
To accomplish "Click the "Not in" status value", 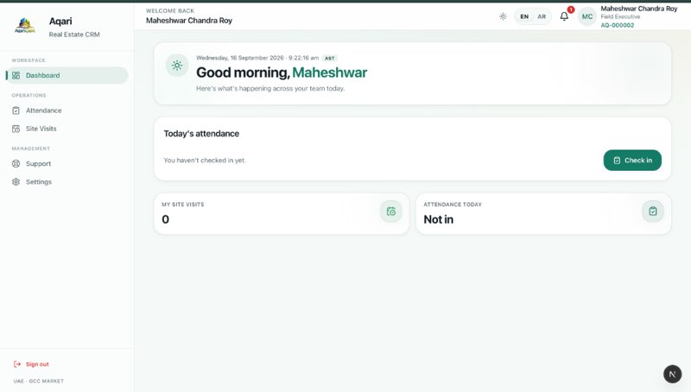I will [x=439, y=219].
